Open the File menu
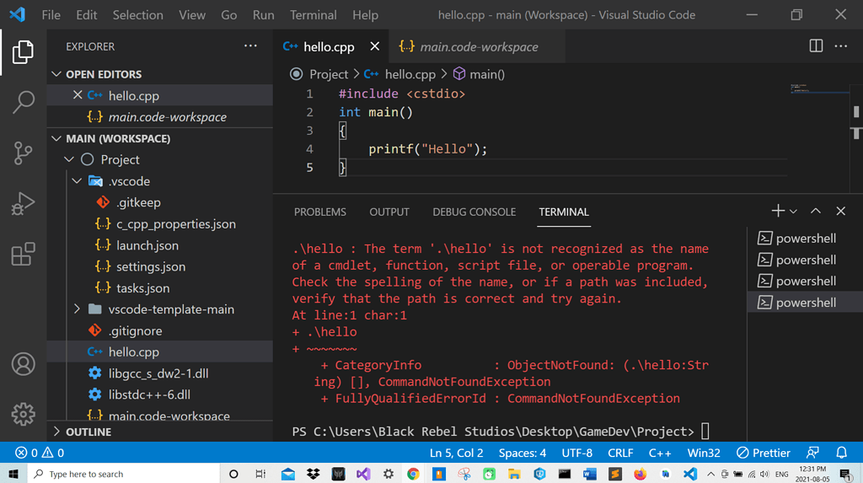 coord(51,15)
